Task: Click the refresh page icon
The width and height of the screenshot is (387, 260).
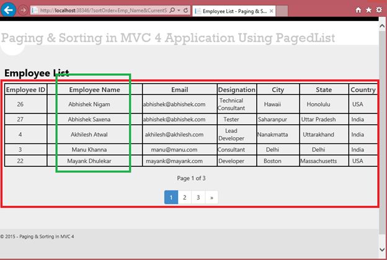Action: 186,10
